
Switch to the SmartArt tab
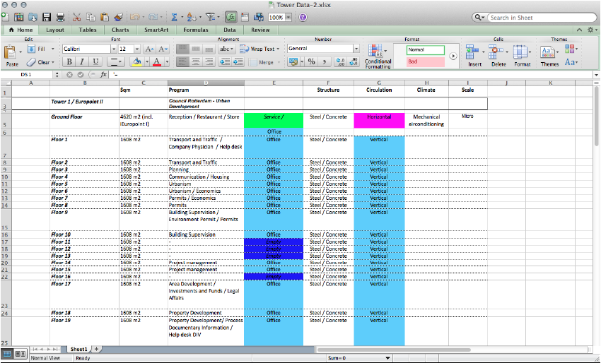pos(156,30)
